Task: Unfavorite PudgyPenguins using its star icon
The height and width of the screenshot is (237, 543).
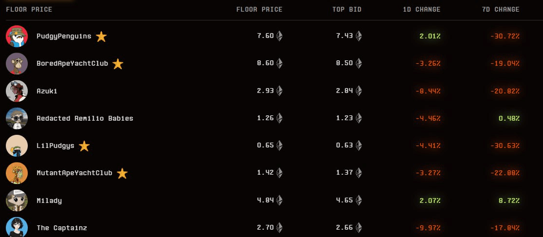Action: [101, 36]
